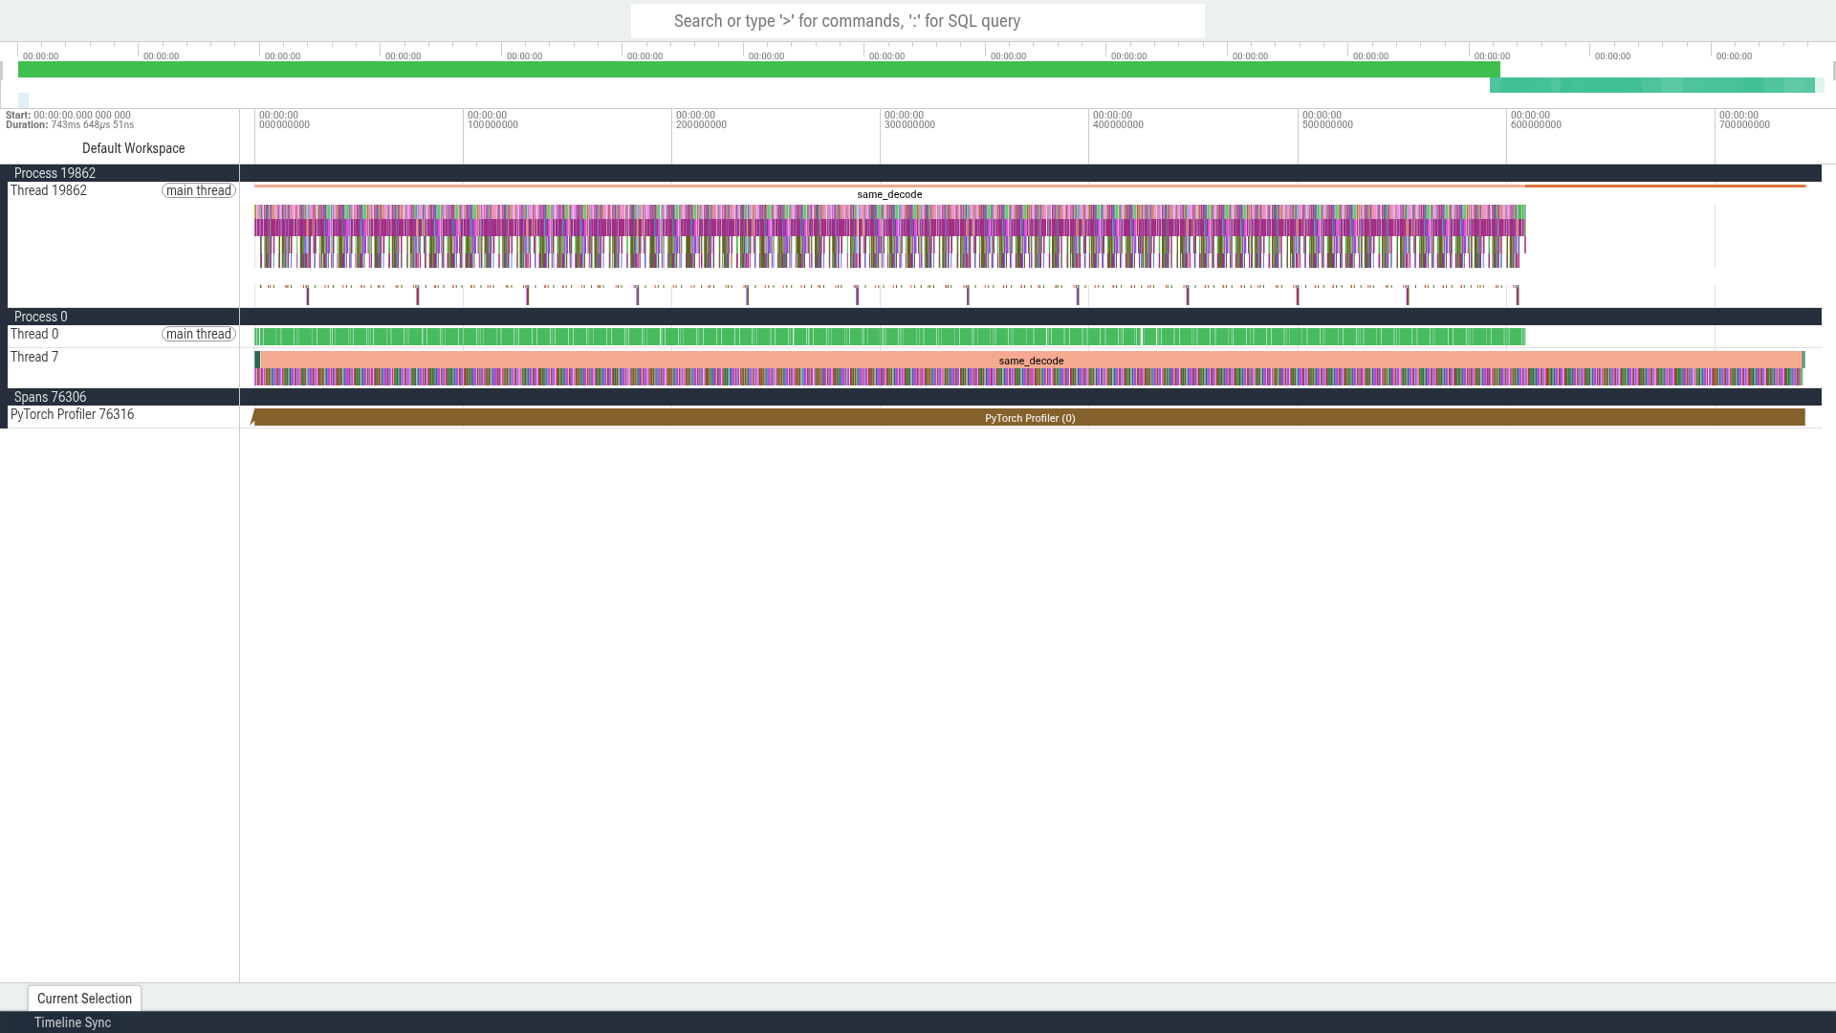Click the long green bar in the overview timeline
Viewport: 1836px width, 1033px height.
click(x=758, y=70)
